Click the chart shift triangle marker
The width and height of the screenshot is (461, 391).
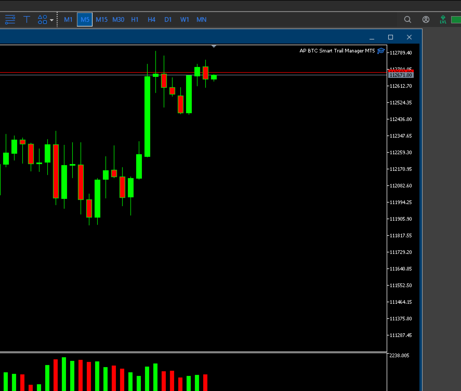[214, 46]
